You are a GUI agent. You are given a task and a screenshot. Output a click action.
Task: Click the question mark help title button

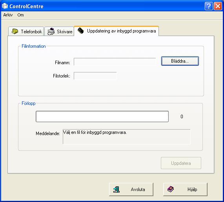[209, 6]
